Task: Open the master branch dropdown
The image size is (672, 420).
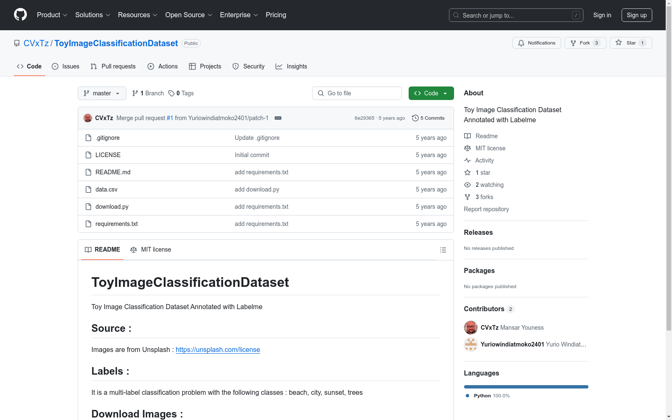Action: pos(102,93)
